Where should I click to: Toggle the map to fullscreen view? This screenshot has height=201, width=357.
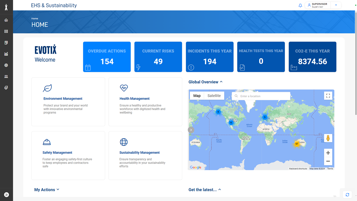tap(328, 95)
